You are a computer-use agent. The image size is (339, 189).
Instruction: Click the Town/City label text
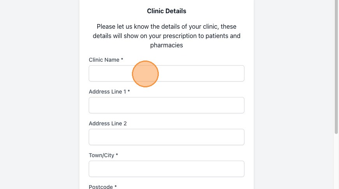point(102,155)
